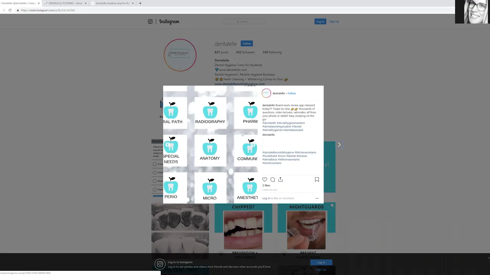Like the post with the heart icon
This screenshot has width=490, height=275.
click(x=265, y=180)
